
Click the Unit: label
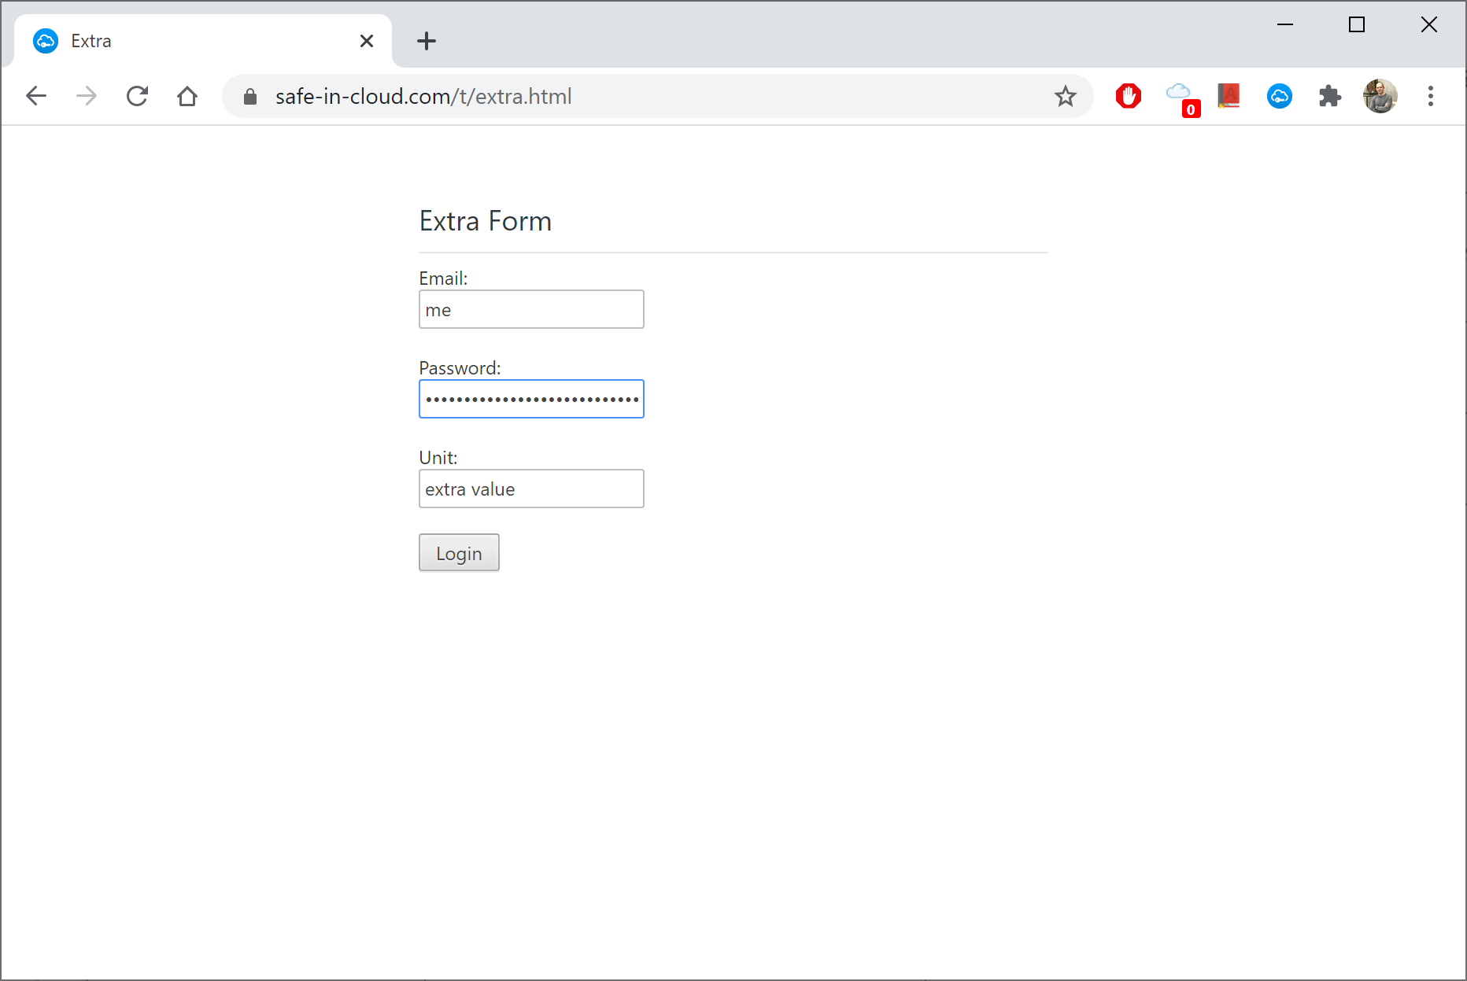click(438, 458)
